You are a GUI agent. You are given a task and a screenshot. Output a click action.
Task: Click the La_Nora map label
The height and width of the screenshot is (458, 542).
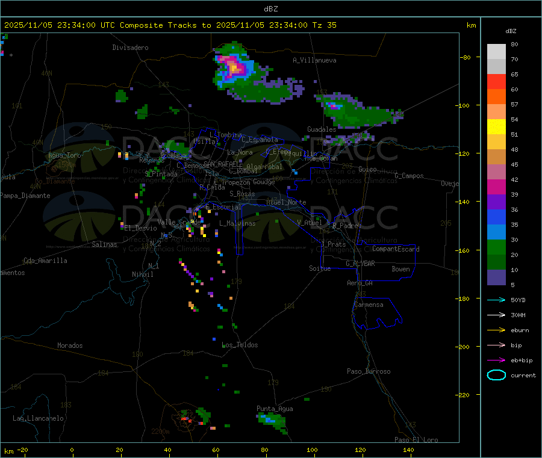click(240, 152)
